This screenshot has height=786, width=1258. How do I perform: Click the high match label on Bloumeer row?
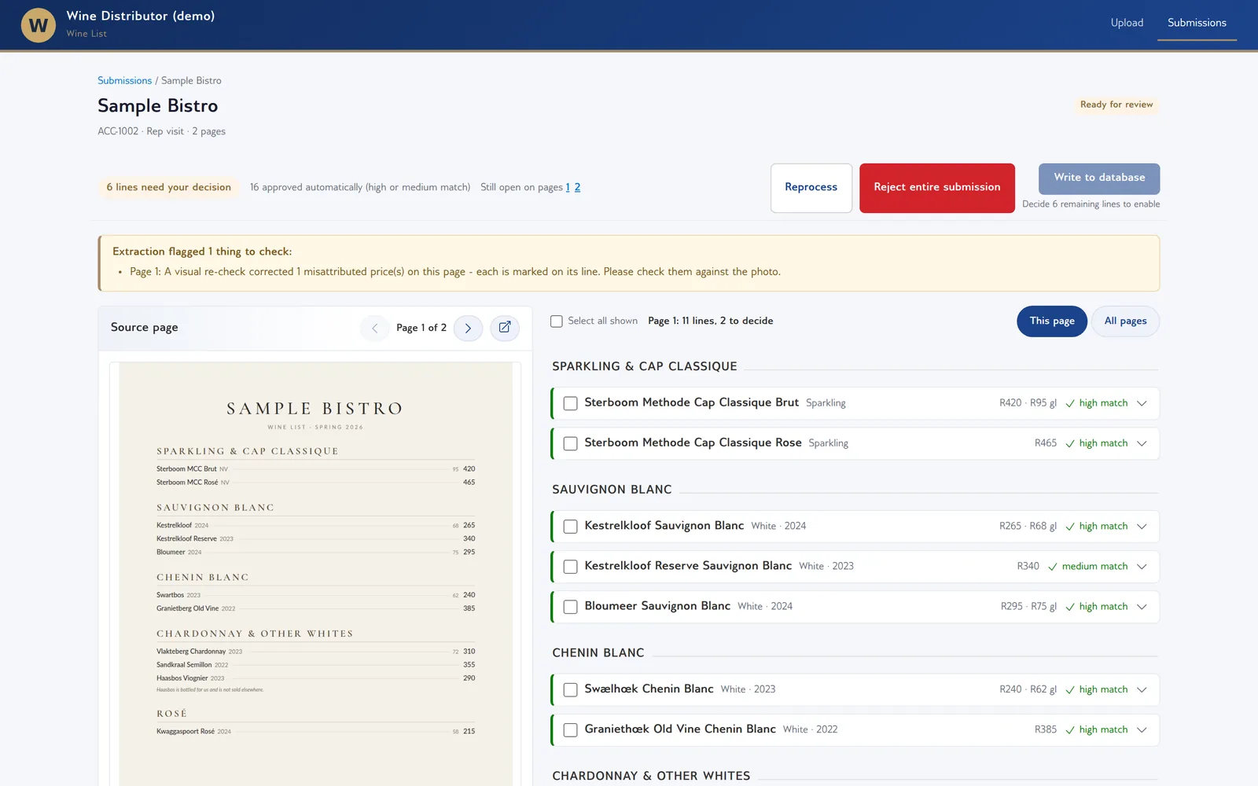click(x=1103, y=607)
